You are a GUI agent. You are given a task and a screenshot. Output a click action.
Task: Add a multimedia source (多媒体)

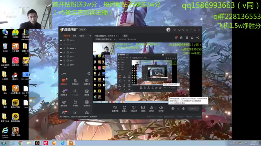143,109
